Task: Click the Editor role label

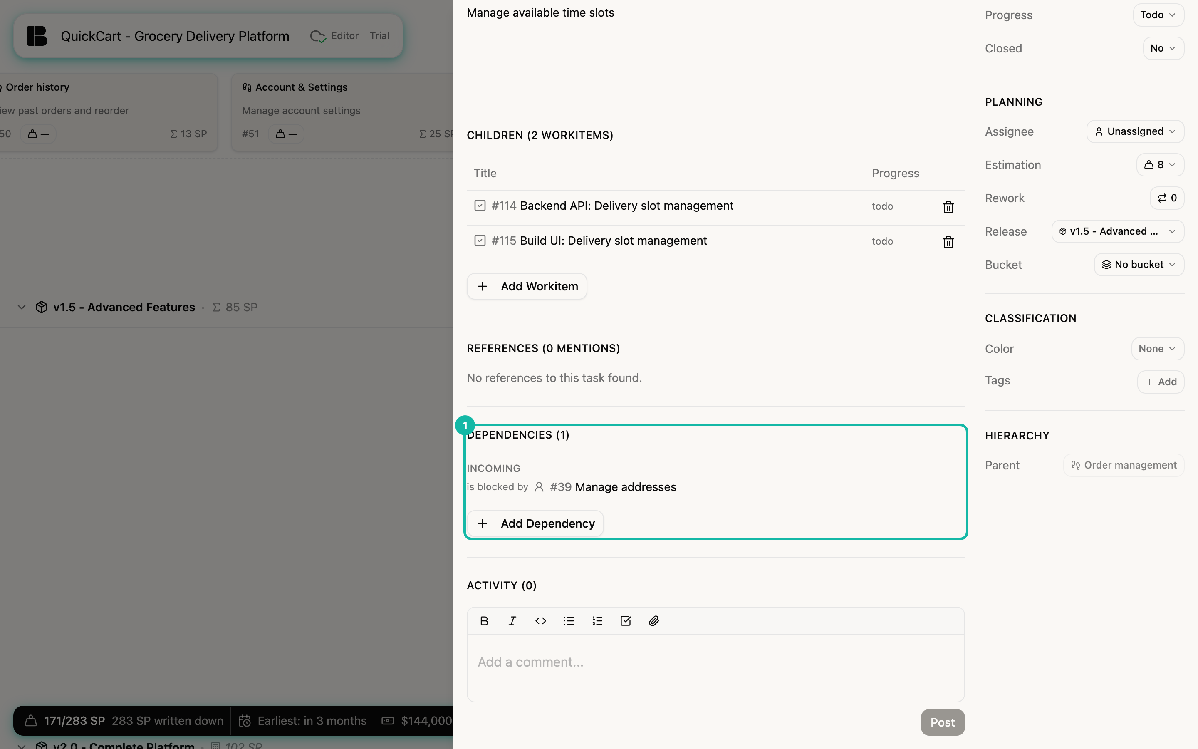Action: pos(344,36)
